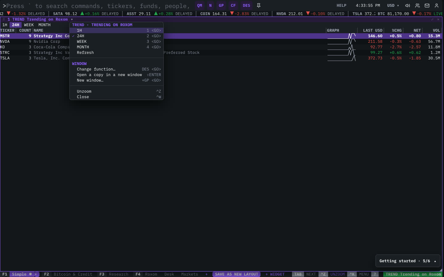Choose Open a copy in new window
444x277 pixels.
pos(117,75)
